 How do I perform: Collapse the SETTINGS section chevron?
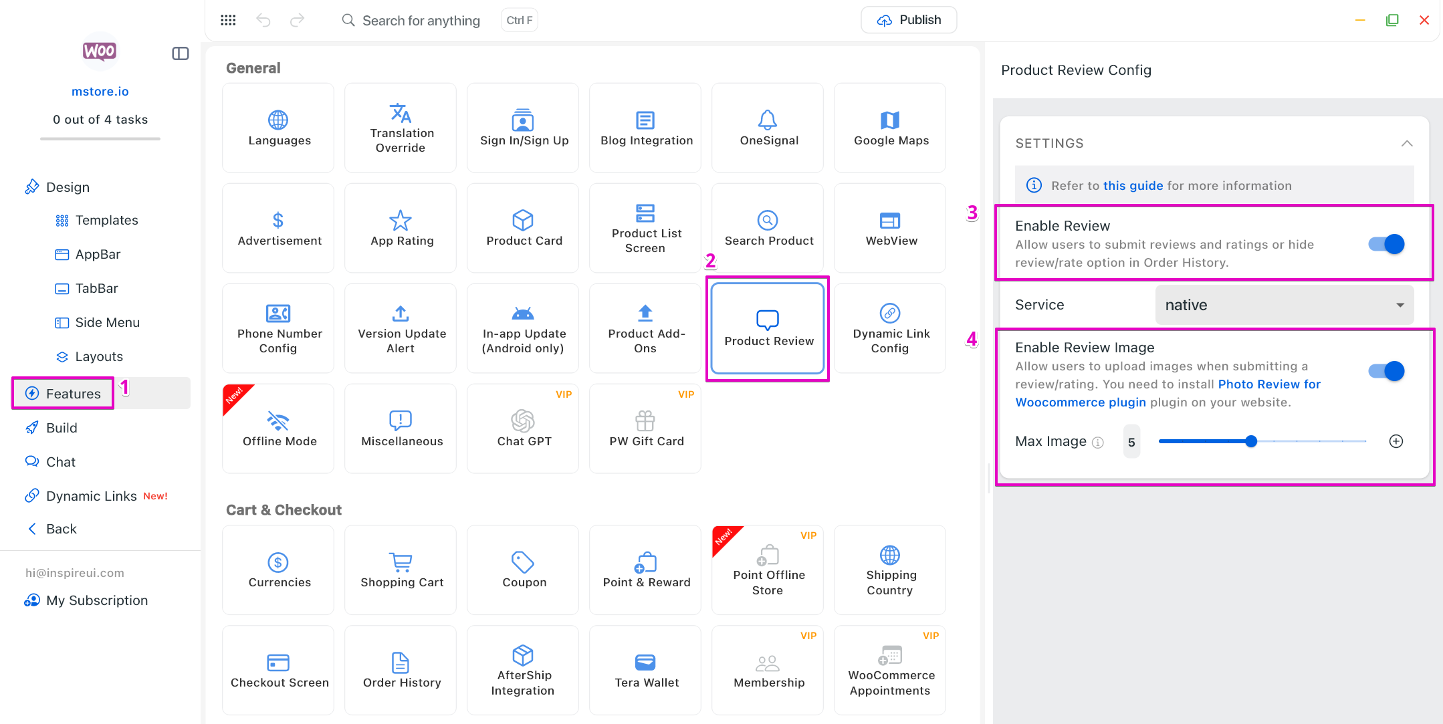point(1407,143)
